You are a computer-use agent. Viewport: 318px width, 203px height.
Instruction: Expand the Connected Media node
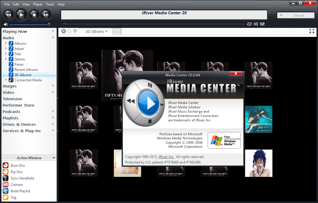point(6,80)
